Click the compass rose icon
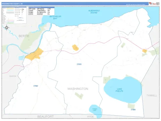Viewport: 161px width, 121px height. (x=7, y=28)
